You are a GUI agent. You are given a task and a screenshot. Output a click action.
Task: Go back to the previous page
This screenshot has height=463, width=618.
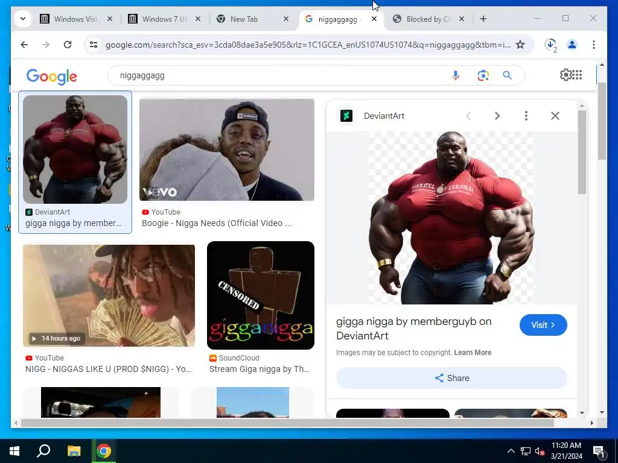[x=24, y=45]
